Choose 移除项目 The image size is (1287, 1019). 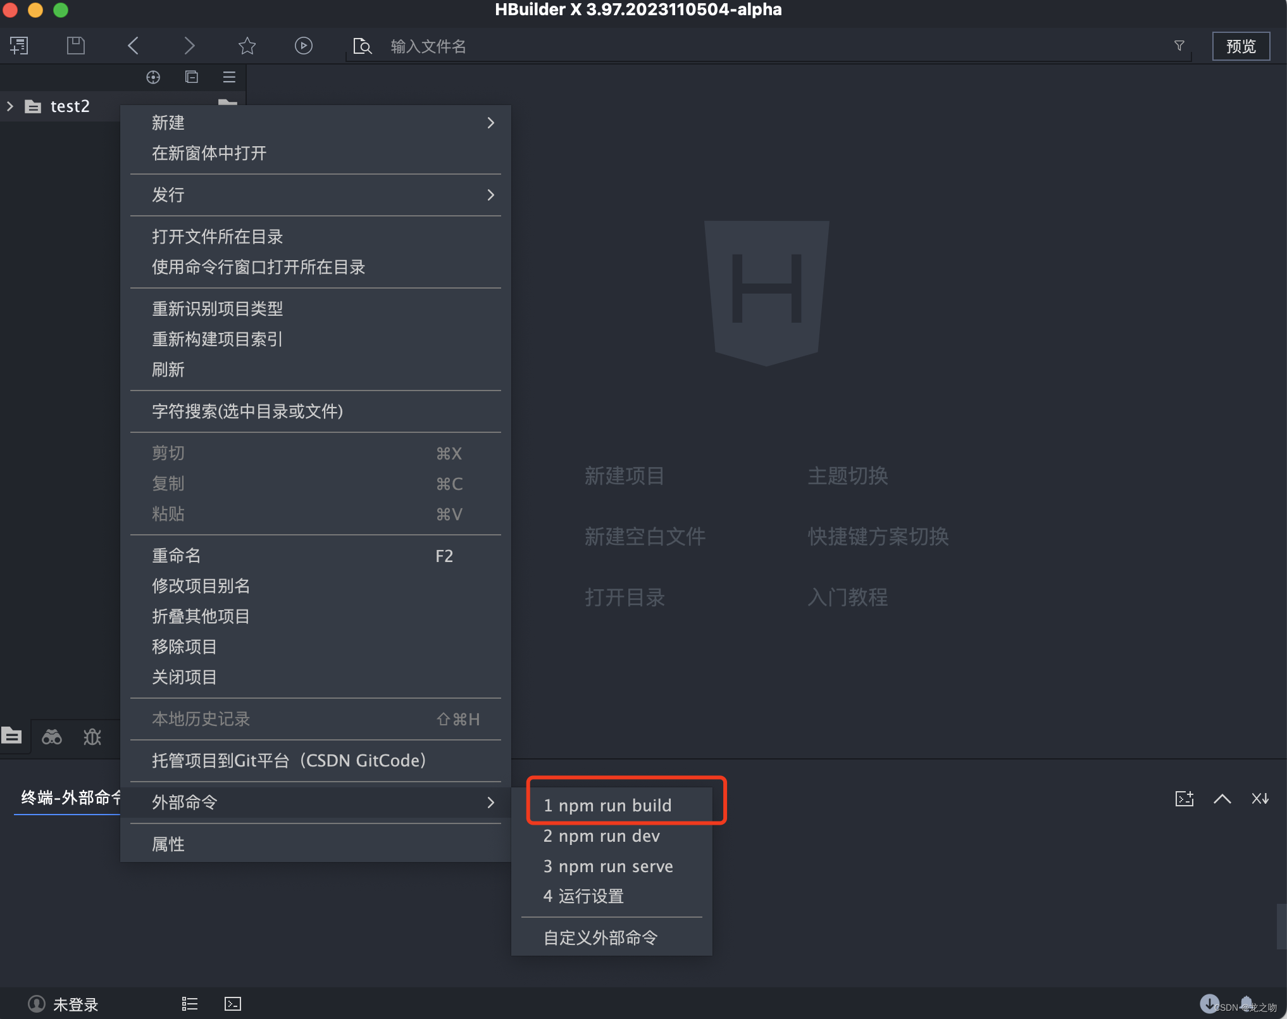[x=316, y=647]
